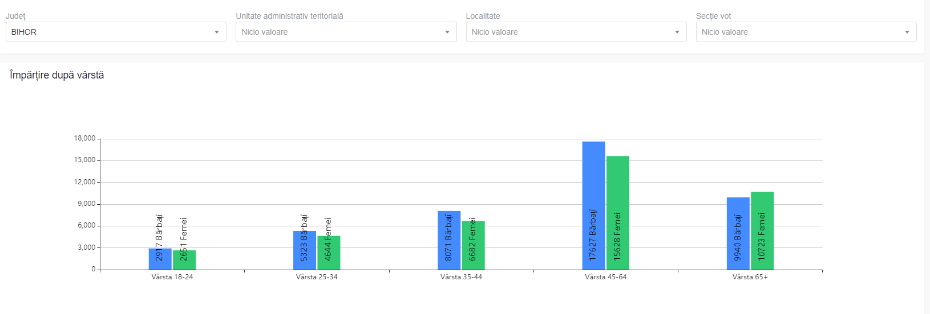Click the Împărțire după vârstă heading
930x314 pixels.
[57, 75]
